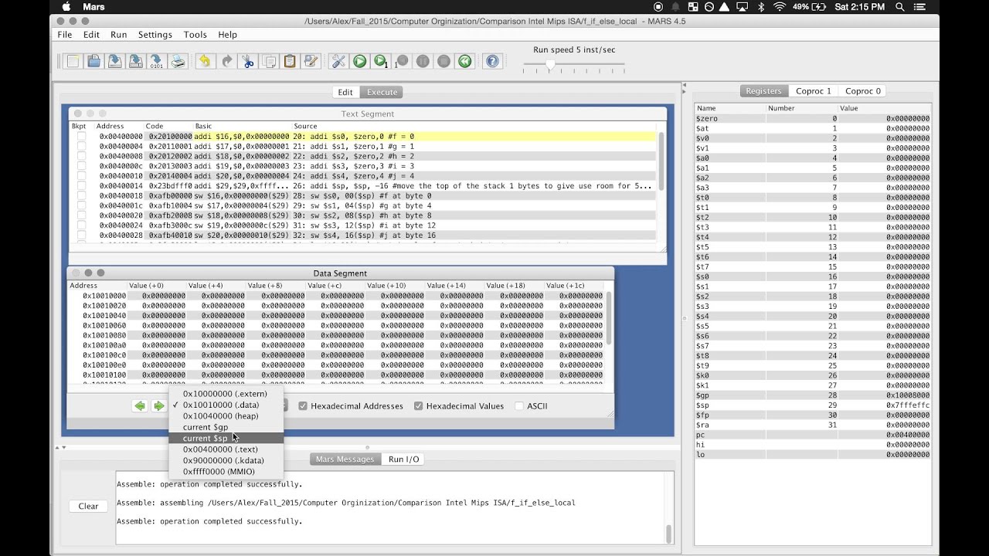Open a file using the folder icon

pyautogui.click(x=93, y=62)
